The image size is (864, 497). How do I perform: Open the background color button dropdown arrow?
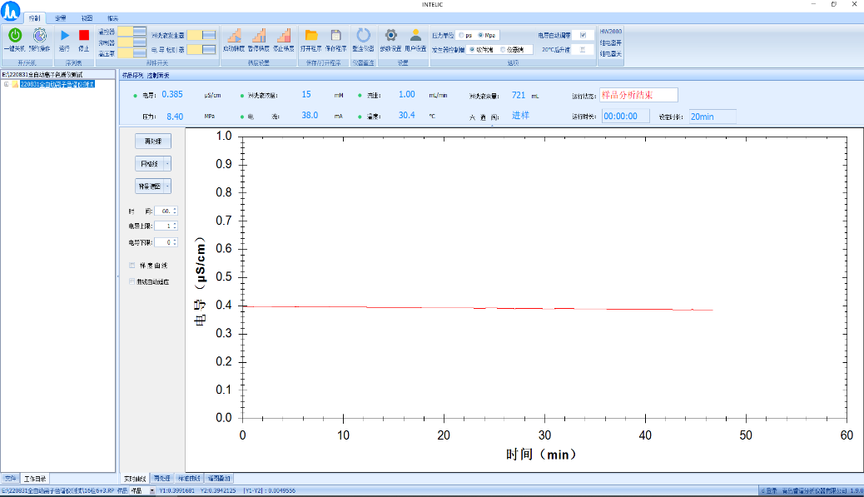click(167, 186)
